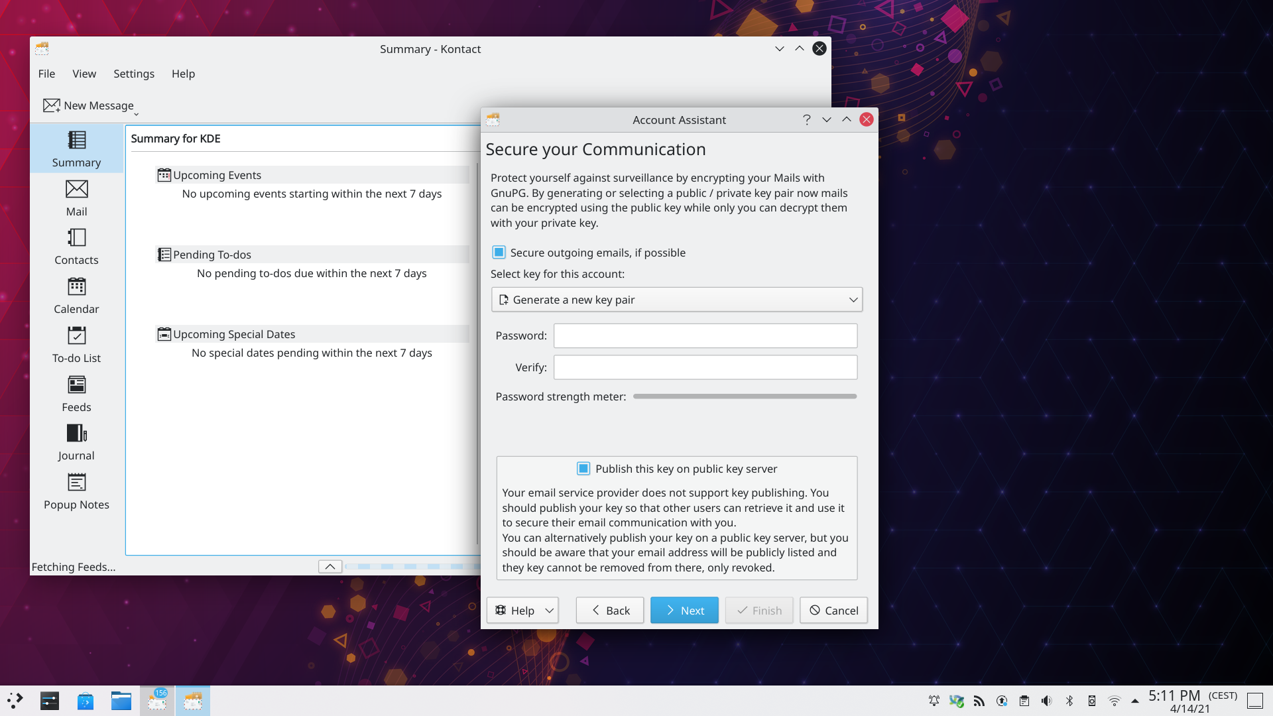The image size is (1273, 716).
Task: Click the Password strength meter bar
Action: click(745, 396)
